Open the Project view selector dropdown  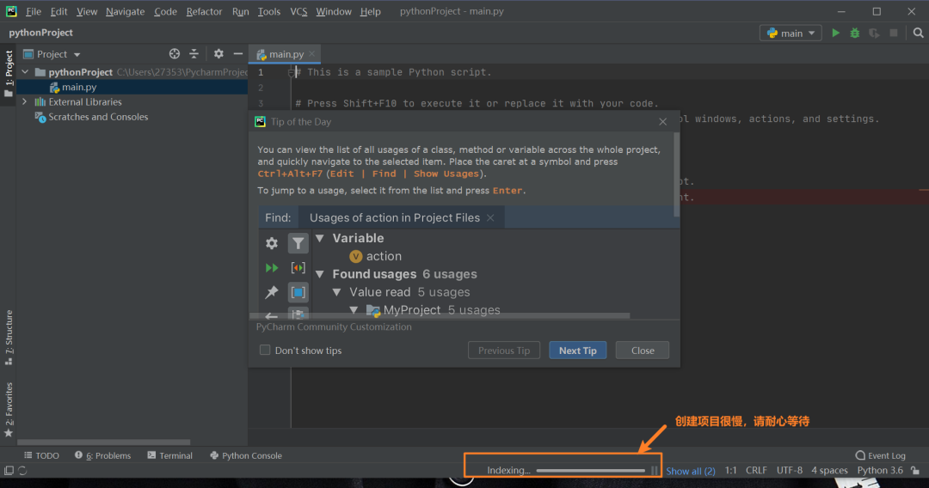(52, 54)
